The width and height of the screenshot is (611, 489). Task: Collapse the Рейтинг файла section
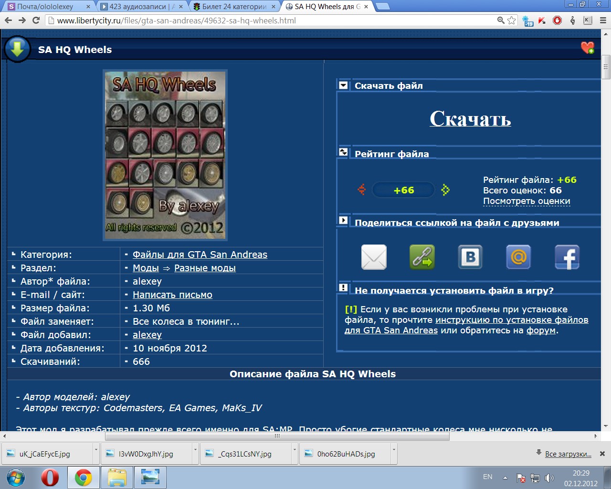tap(343, 152)
